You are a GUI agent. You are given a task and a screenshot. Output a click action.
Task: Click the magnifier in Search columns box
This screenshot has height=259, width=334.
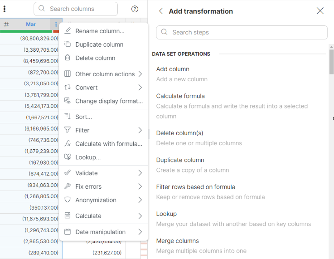click(42, 9)
